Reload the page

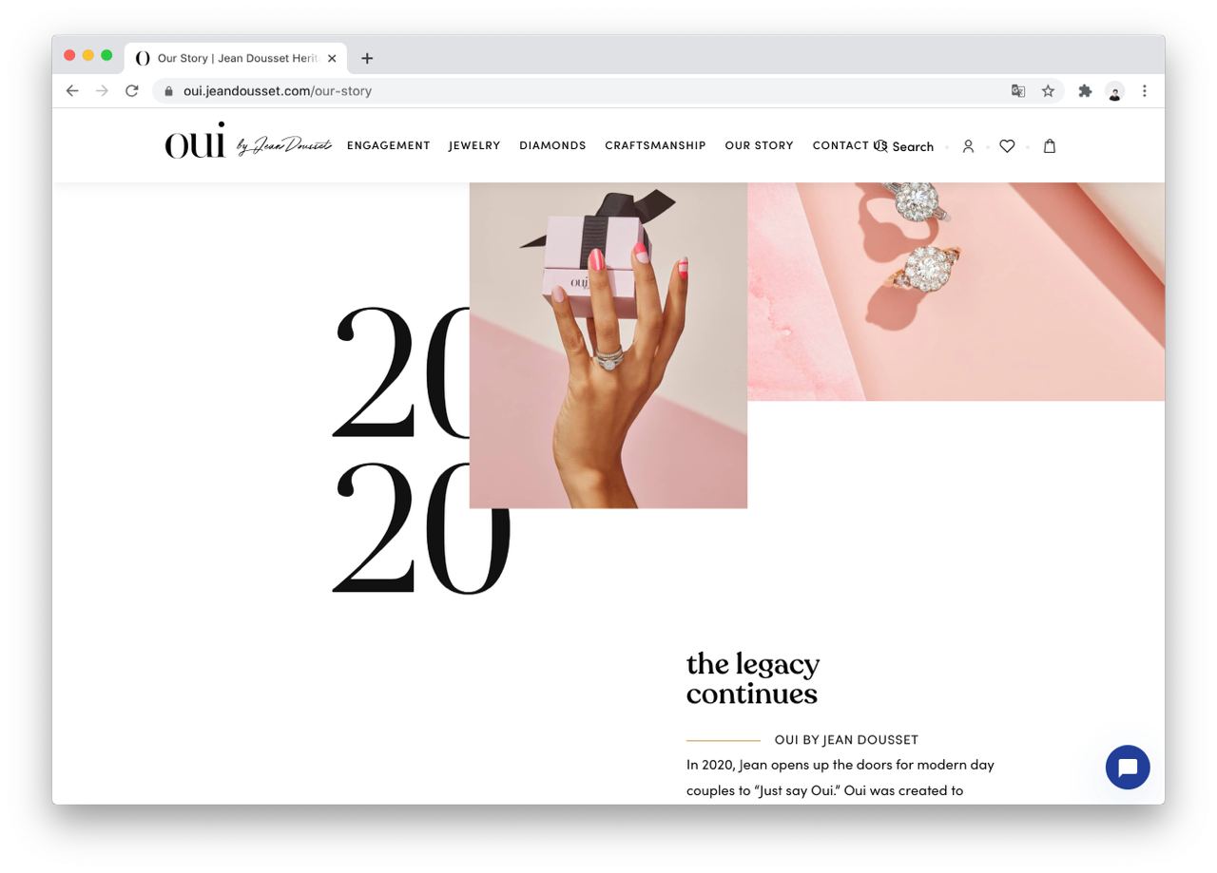132,91
